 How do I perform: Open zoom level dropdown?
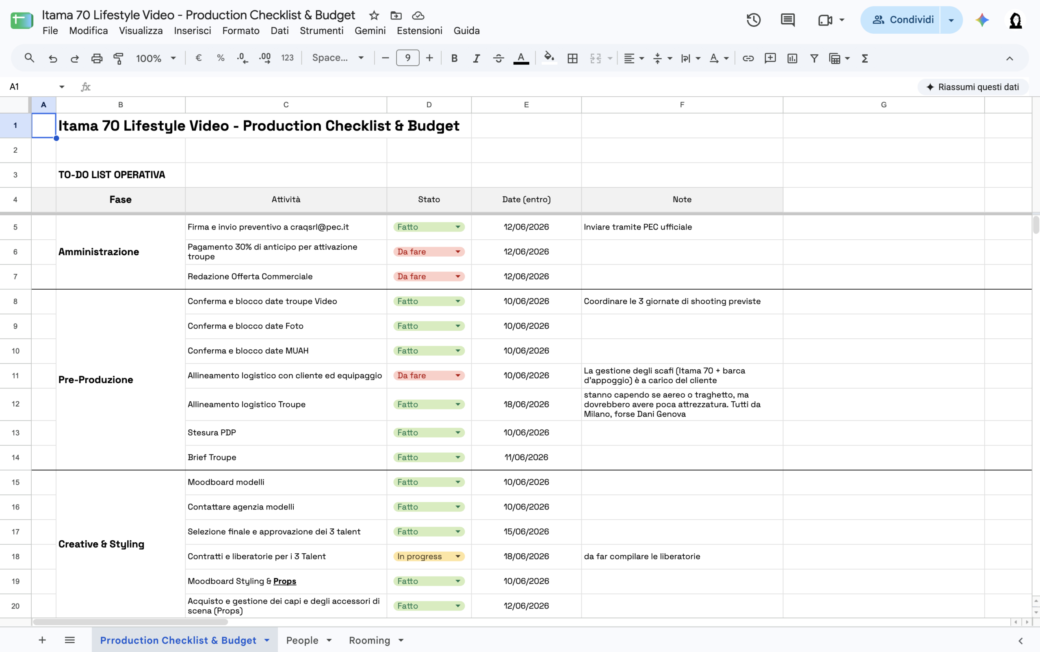pyautogui.click(x=156, y=58)
